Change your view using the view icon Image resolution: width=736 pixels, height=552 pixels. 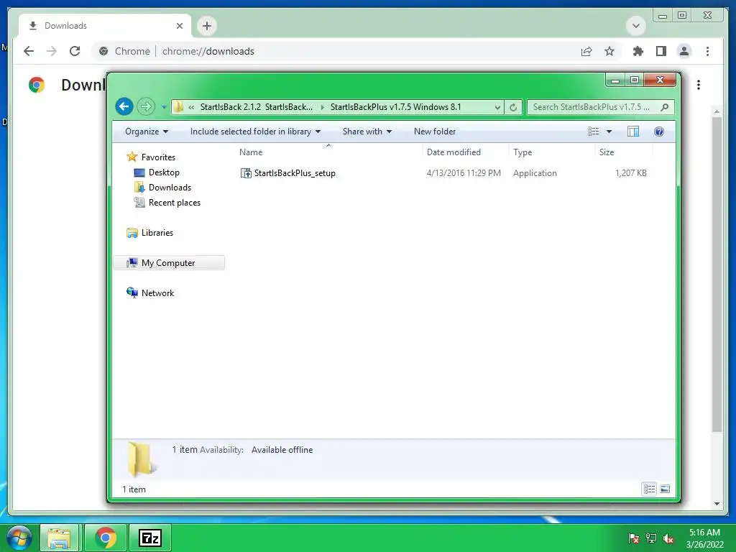pos(593,132)
